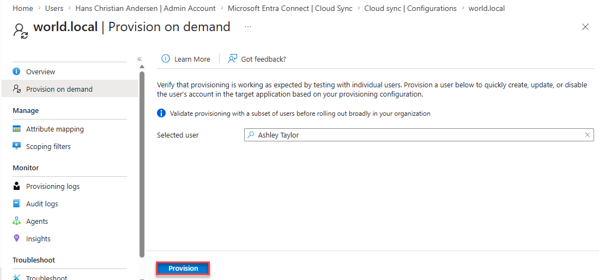Click the Troubleshoot wrench icon

pyautogui.click(x=16, y=277)
